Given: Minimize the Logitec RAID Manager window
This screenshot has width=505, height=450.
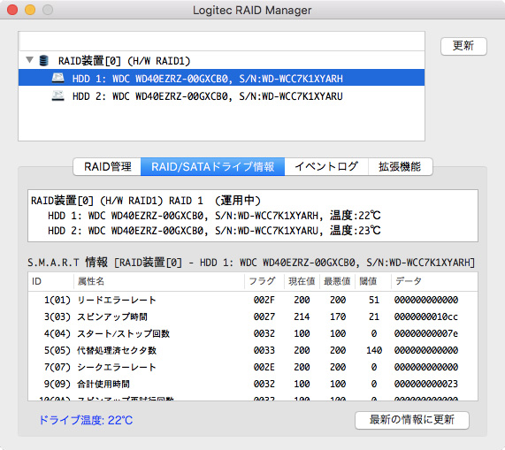Looking at the screenshot, I should (x=30, y=10).
